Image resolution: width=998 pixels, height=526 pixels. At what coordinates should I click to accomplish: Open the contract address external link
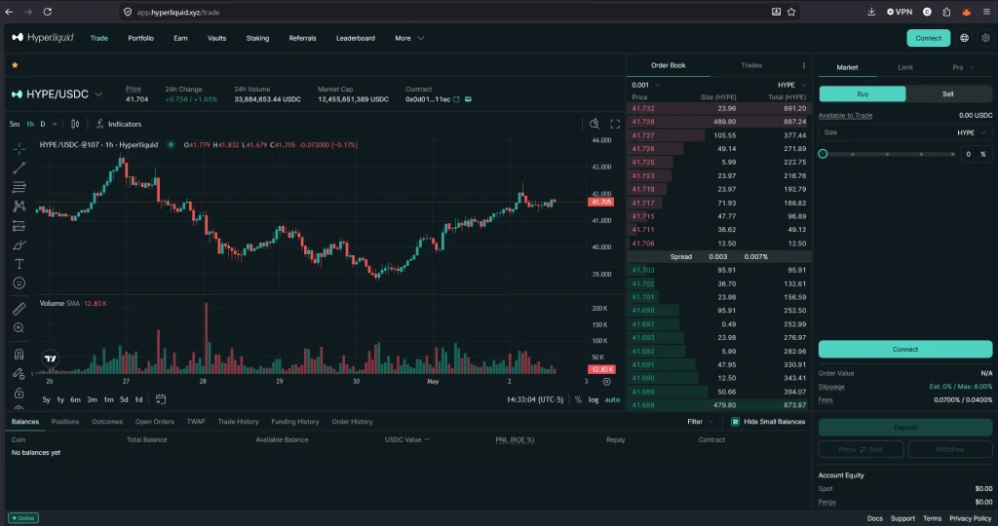(x=456, y=99)
